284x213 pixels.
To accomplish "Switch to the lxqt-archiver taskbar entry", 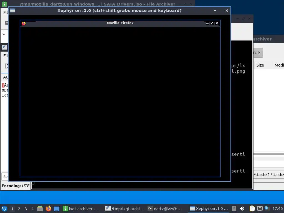I will click(81, 209).
